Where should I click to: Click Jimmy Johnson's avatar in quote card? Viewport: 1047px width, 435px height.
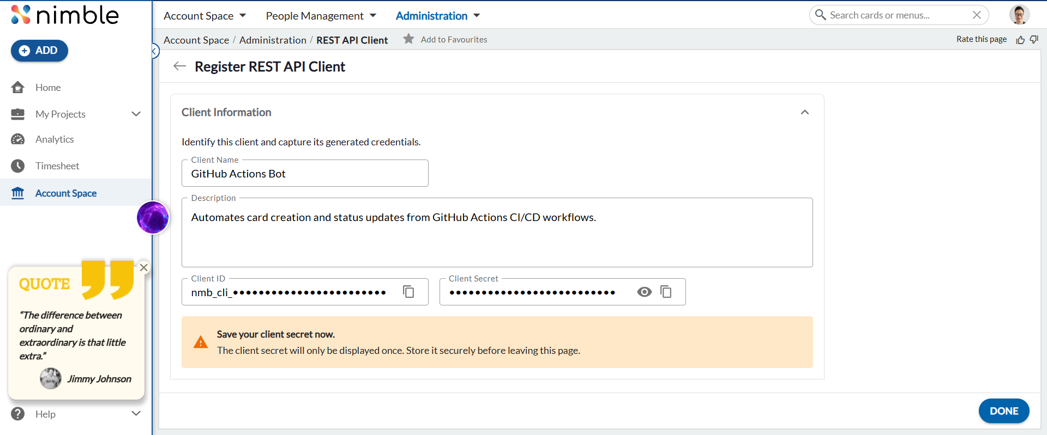[x=51, y=378]
